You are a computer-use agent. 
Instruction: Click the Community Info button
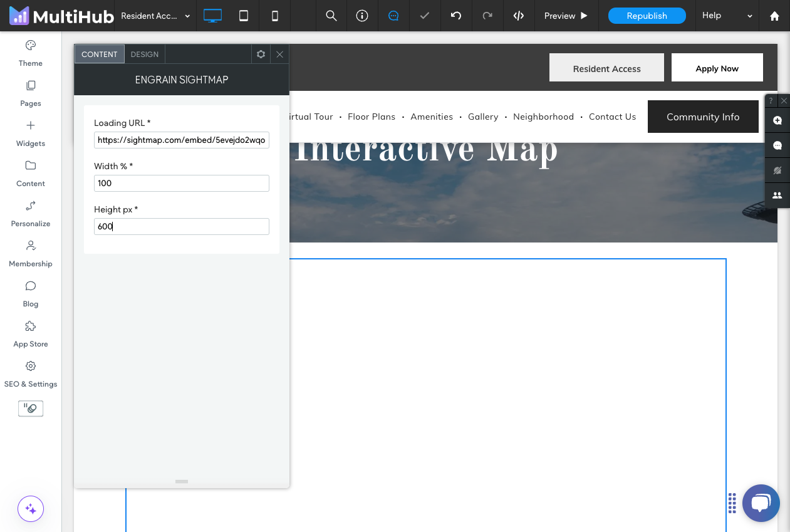(703, 117)
